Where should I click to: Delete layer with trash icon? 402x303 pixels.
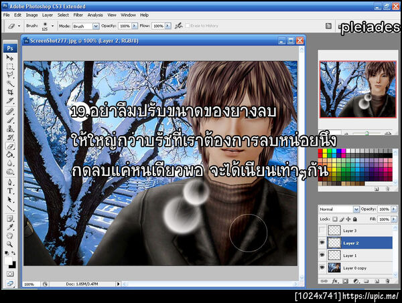click(387, 281)
